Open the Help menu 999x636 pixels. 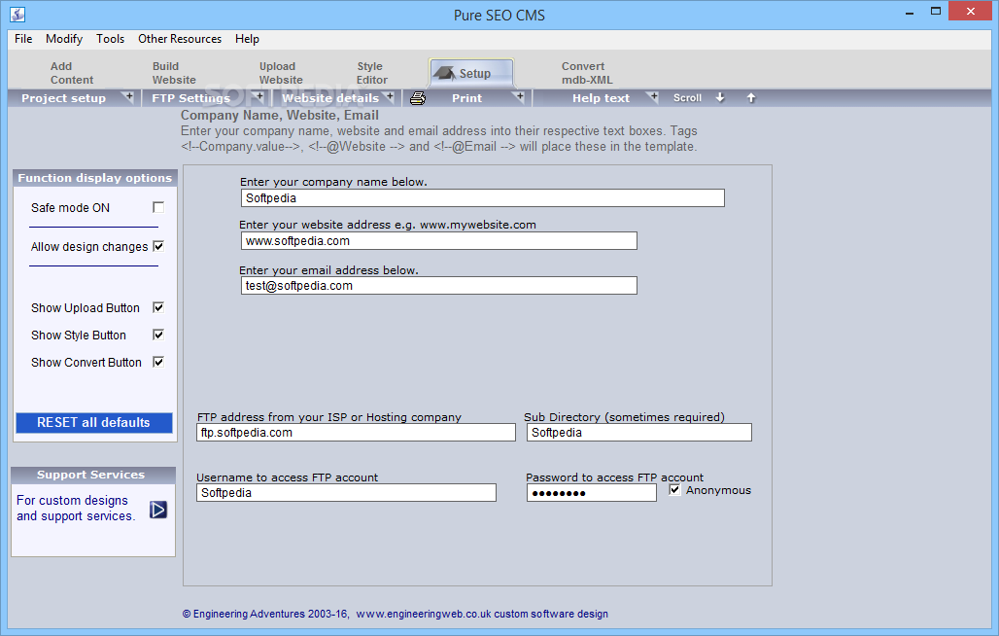pyautogui.click(x=247, y=39)
